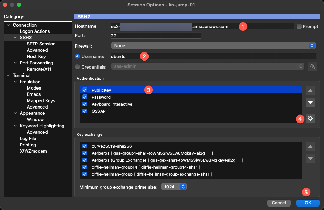Viewport: 324px width, 210px height.
Task: Collapse the Port Forwarding node
Action: tap(15, 63)
